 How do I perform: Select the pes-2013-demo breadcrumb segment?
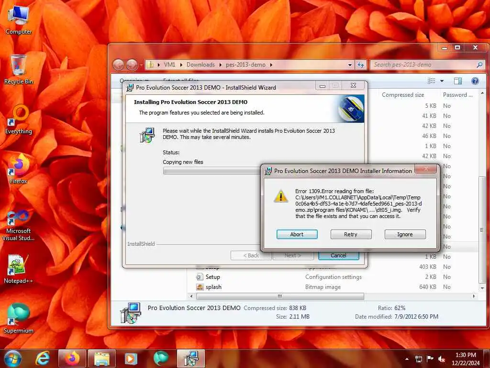(245, 65)
